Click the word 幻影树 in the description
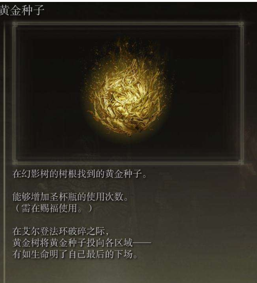 [35, 174]
